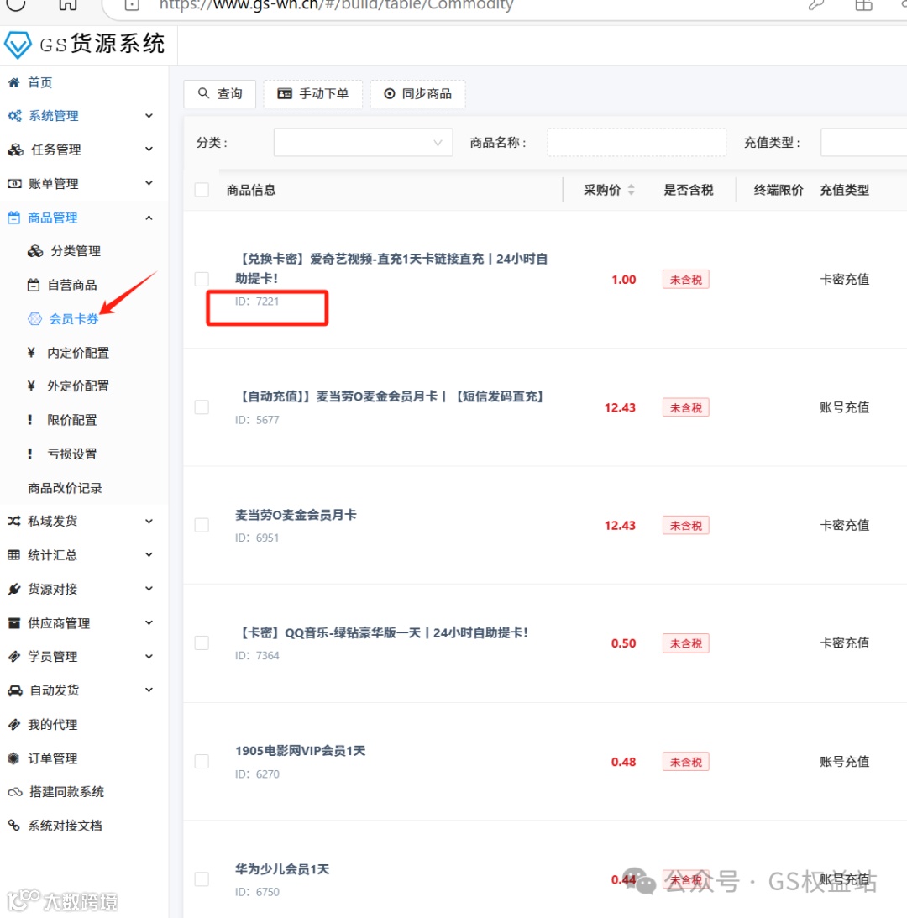The width and height of the screenshot is (907, 918).
Task: Open 商品改价记录 menu item
Action: coord(65,488)
